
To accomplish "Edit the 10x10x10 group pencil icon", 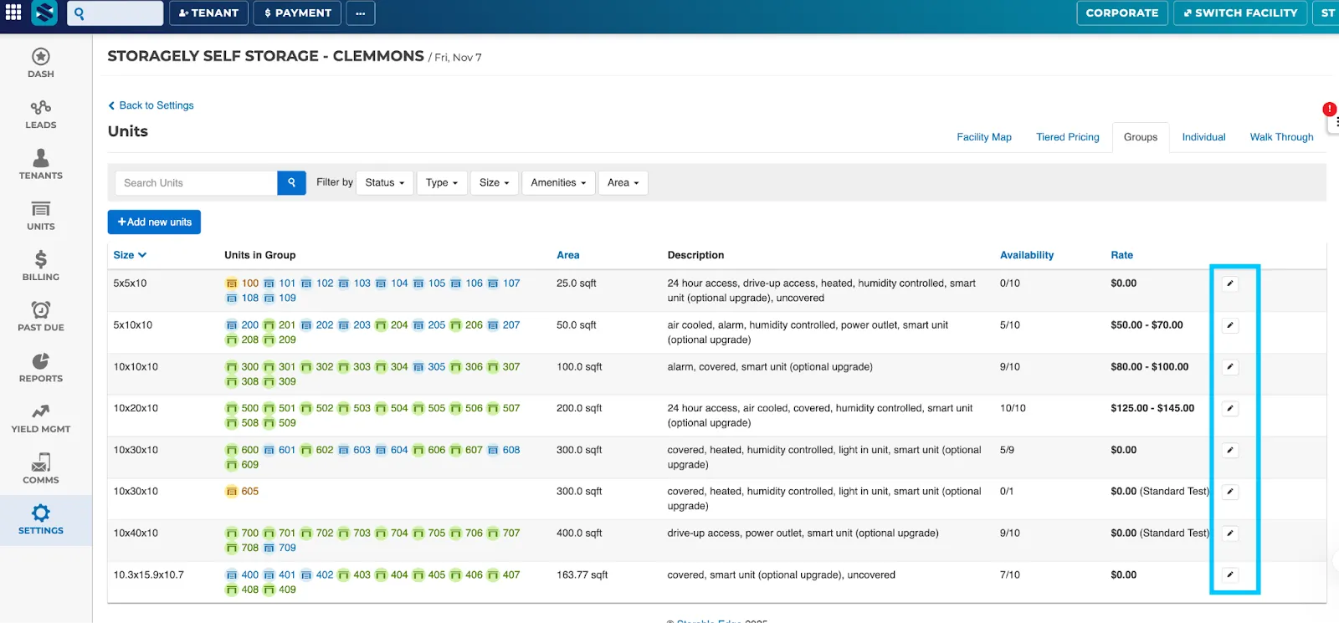I will [x=1230, y=367].
